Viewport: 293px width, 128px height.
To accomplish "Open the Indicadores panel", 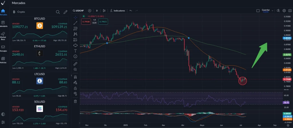I will [117, 11].
